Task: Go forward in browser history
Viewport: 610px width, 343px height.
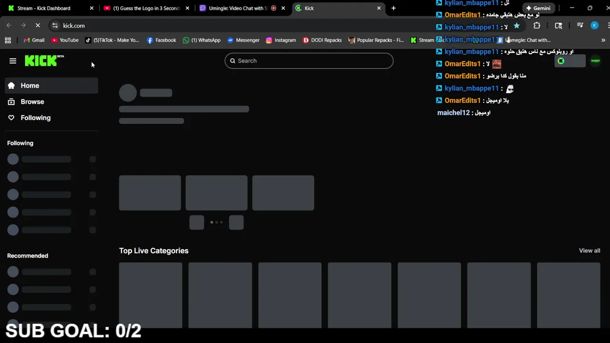Action: tap(23, 26)
